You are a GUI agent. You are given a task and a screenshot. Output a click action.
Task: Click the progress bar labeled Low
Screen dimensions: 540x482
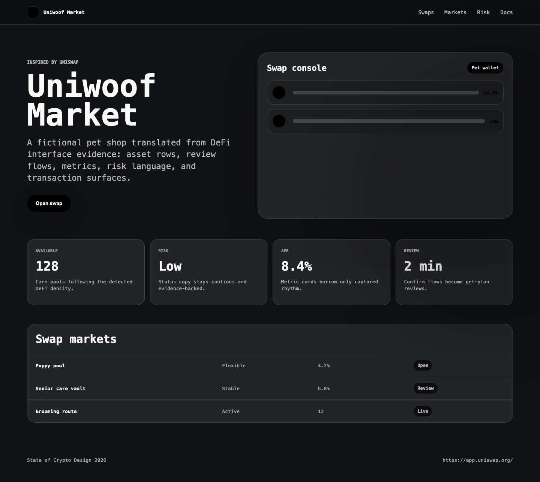point(389,121)
